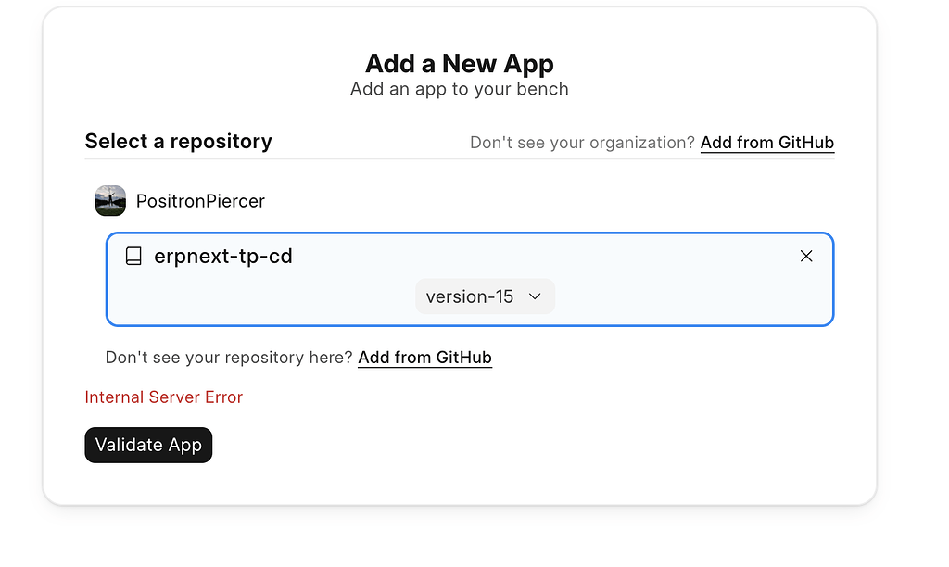Select the PositronPiercer organization name
The width and height of the screenshot is (949, 567).
pyautogui.click(x=200, y=201)
